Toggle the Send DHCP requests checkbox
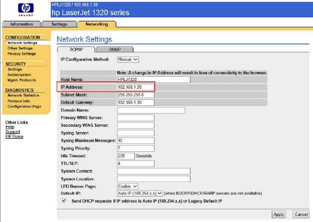The height and width of the screenshot is (222, 313). click(x=64, y=201)
